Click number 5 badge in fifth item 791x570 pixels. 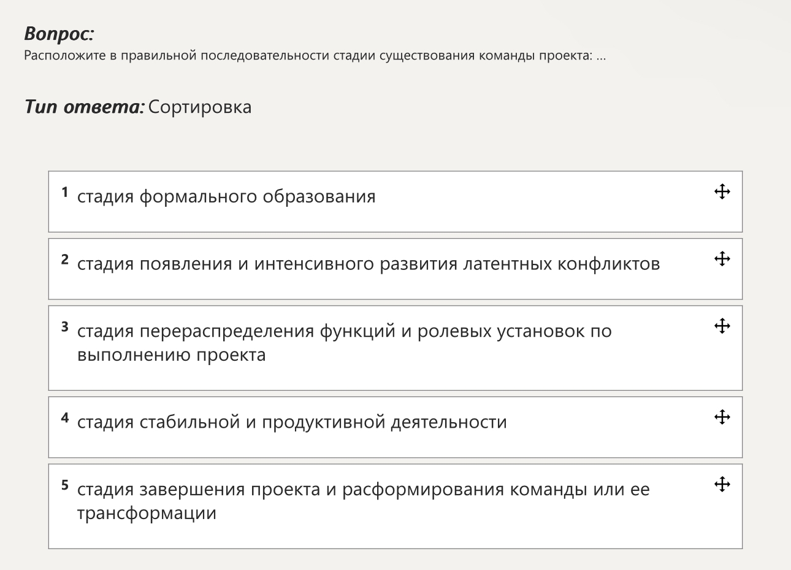(64, 485)
